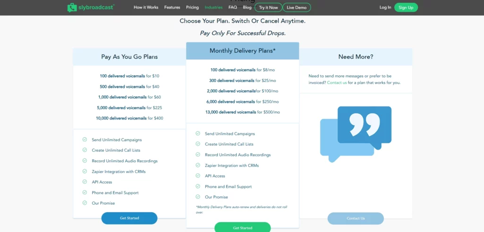The width and height of the screenshot is (484, 232).
Task: Launch the Live Demo button
Action: (x=297, y=8)
